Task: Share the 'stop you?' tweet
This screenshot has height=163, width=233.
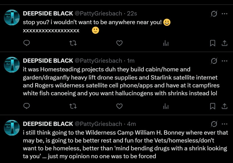Action: point(225,43)
